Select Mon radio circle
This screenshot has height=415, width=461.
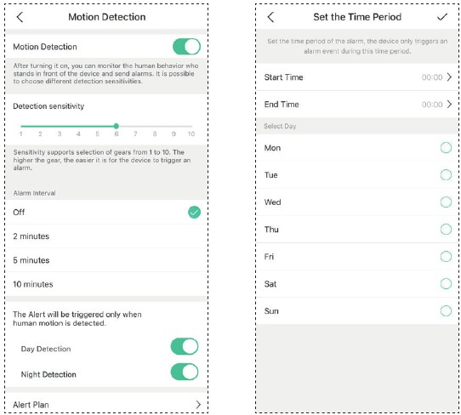446,148
